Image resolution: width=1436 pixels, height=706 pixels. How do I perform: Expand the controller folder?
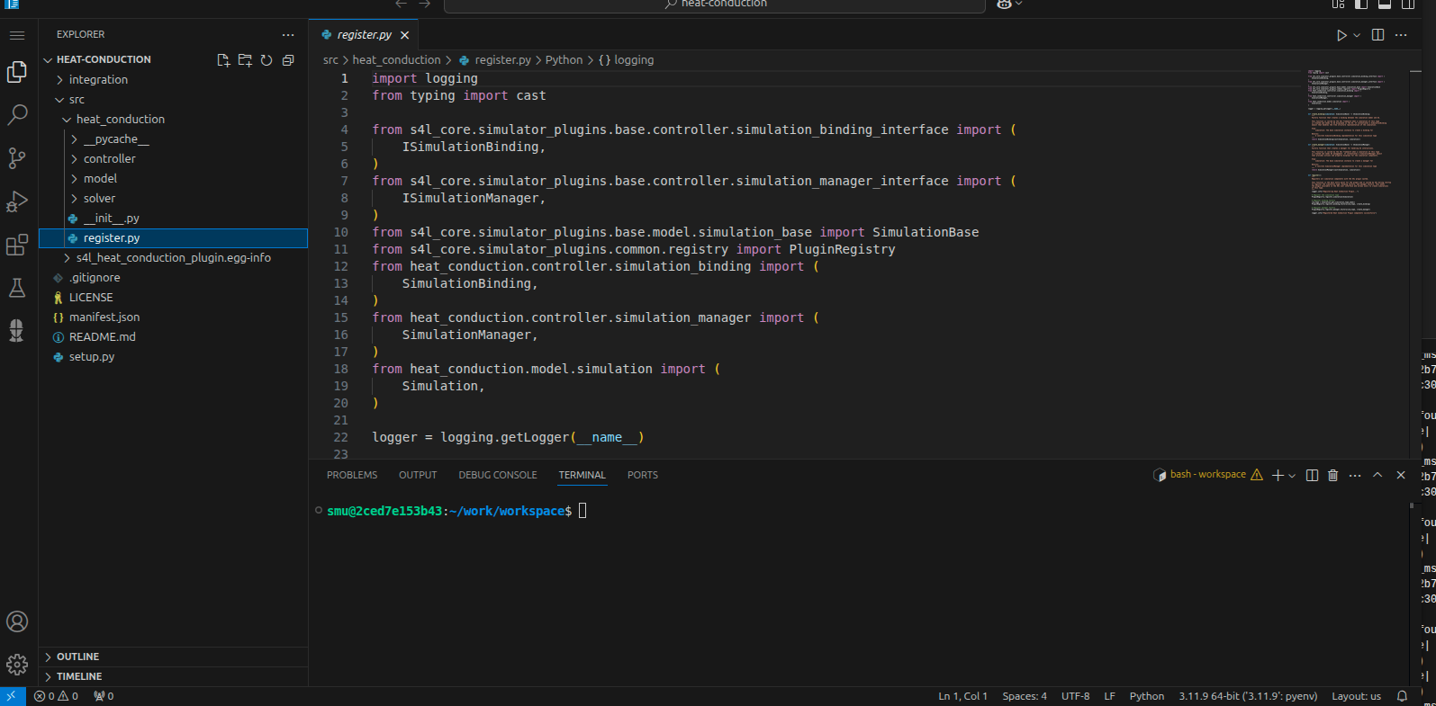173,159
